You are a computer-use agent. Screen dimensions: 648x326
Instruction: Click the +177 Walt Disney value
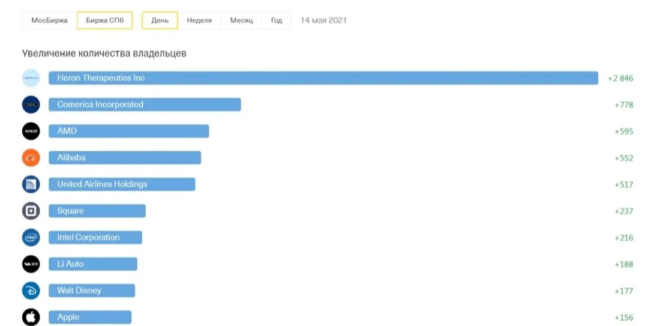623,291
